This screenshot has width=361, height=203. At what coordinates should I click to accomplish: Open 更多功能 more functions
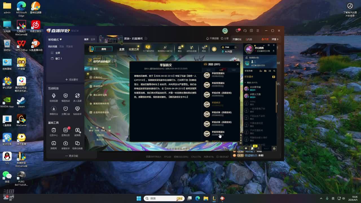[x=72, y=156]
